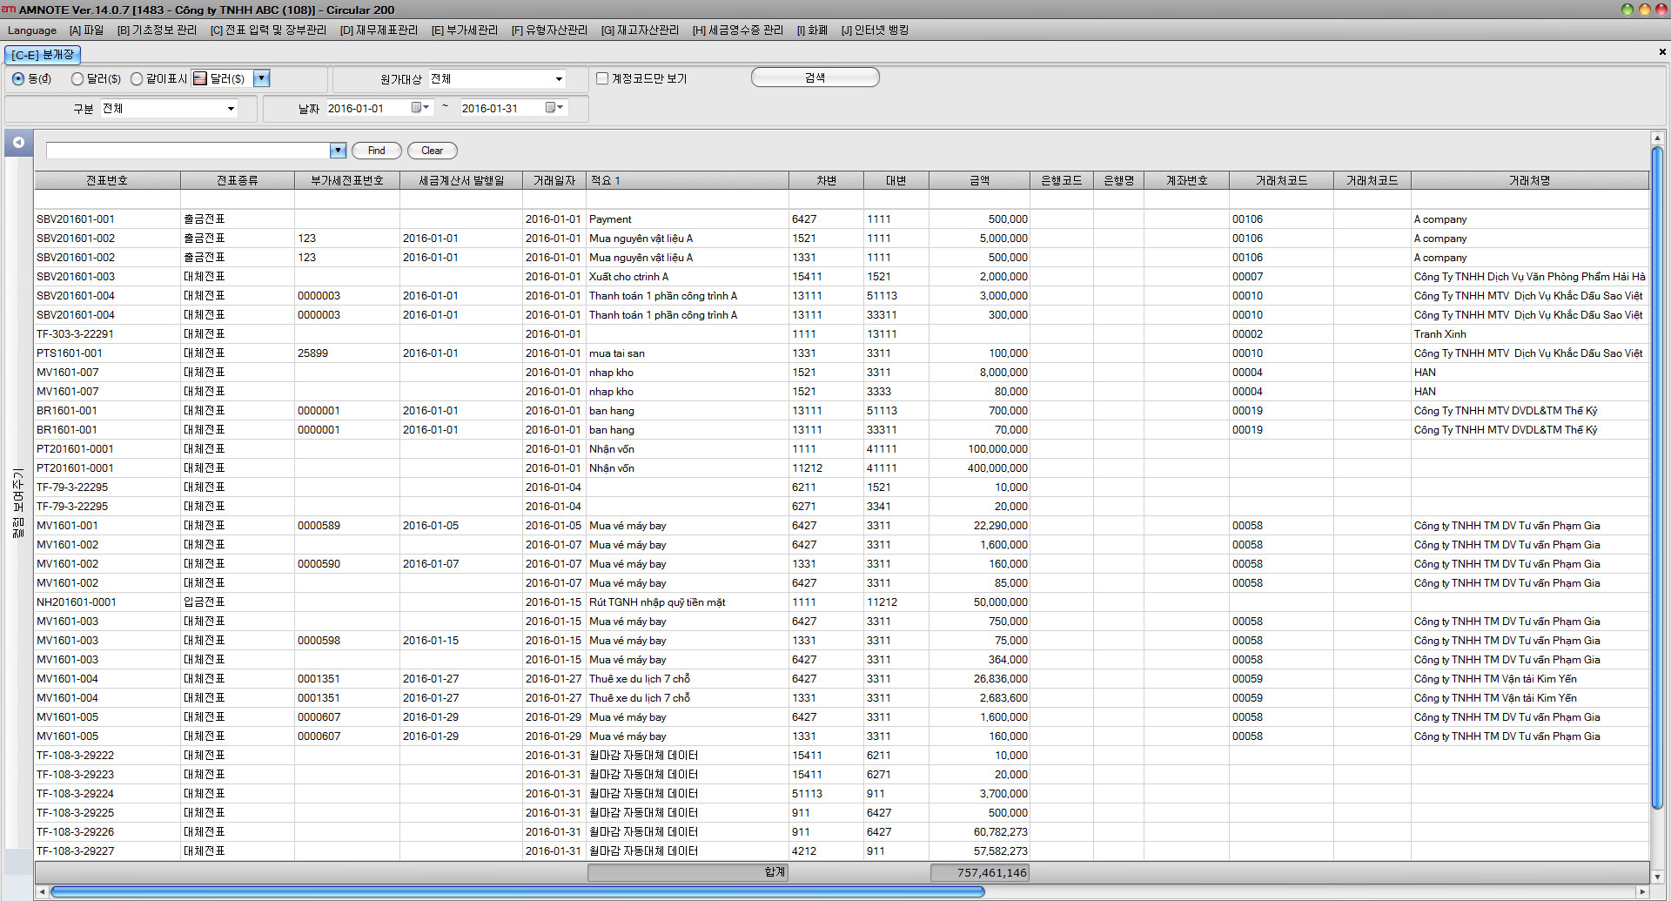1671x901 pixels.
Task: Open the [D] 재무제표관리 menu
Action: pyautogui.click(x=379, y=30)
